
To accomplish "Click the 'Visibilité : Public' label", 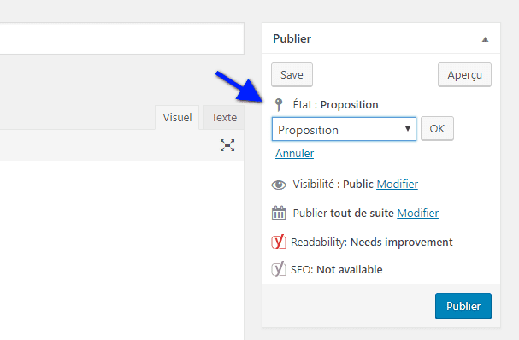I will coord(333,184).
